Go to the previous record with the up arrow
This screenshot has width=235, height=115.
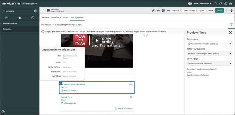click(227, 10)
